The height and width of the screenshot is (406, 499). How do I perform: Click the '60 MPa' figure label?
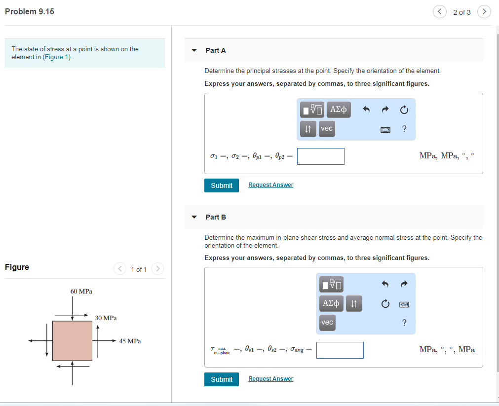pyautogui.click(x=81, y=291)
